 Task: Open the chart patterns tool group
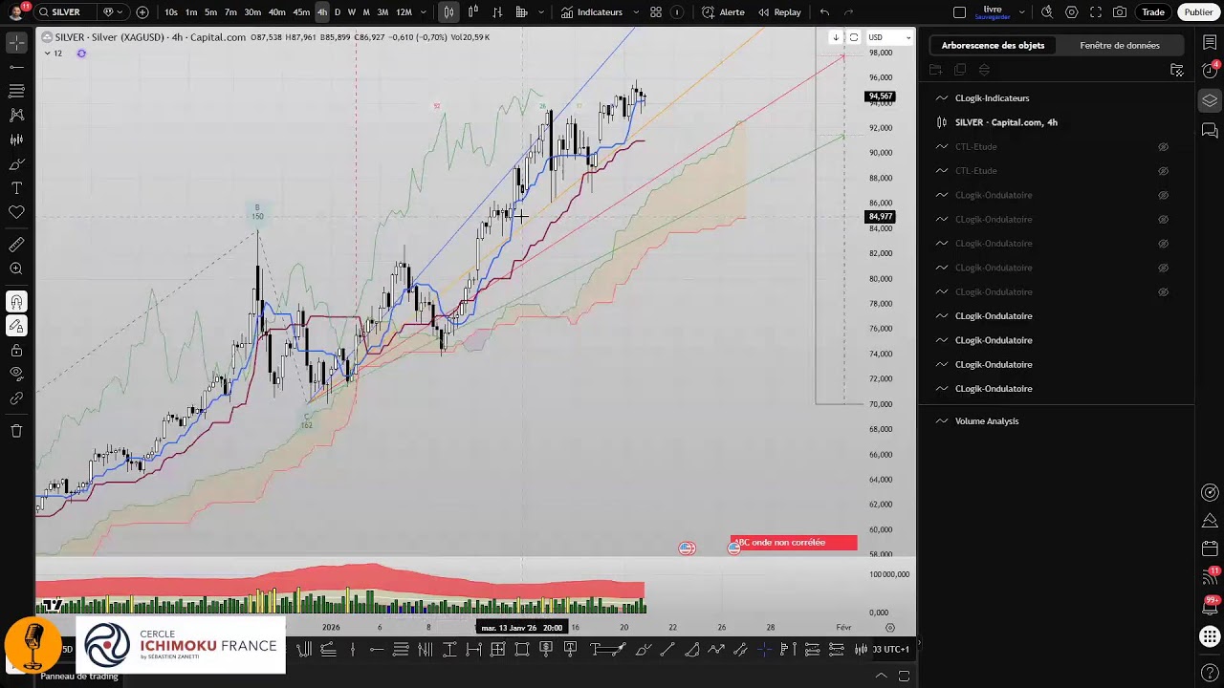tap(16, 115)
